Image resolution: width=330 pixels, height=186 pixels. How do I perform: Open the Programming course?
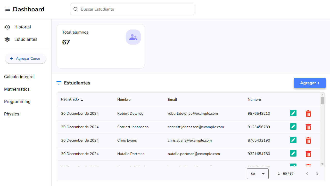(x=17, y=102)
